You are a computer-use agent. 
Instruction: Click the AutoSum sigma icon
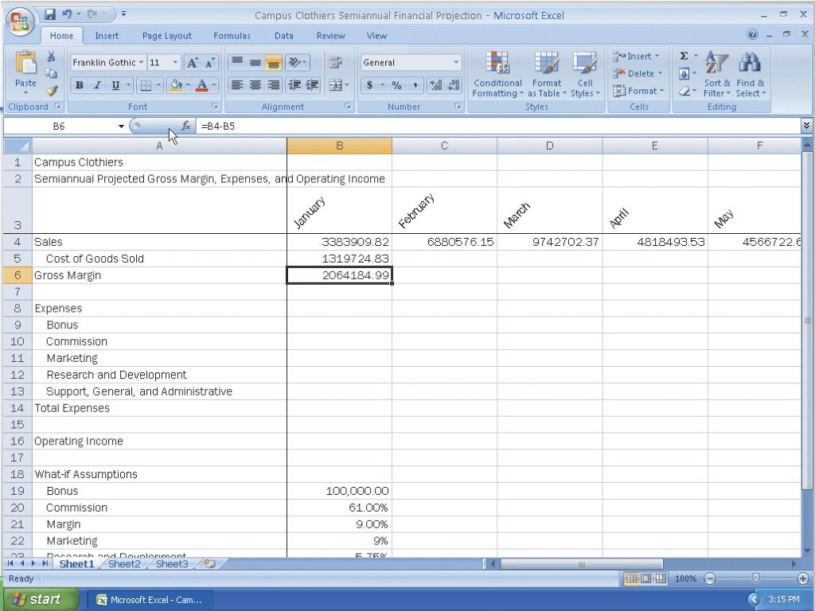684,56
